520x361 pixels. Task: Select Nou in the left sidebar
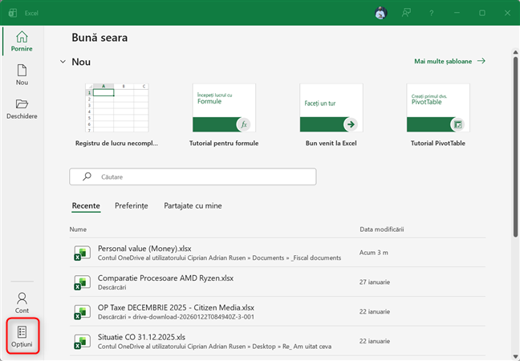[x=22, y=75]
